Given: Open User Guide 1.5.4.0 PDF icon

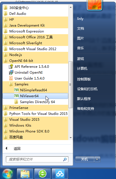Looking at the screenshot, I should pos(11,78).
